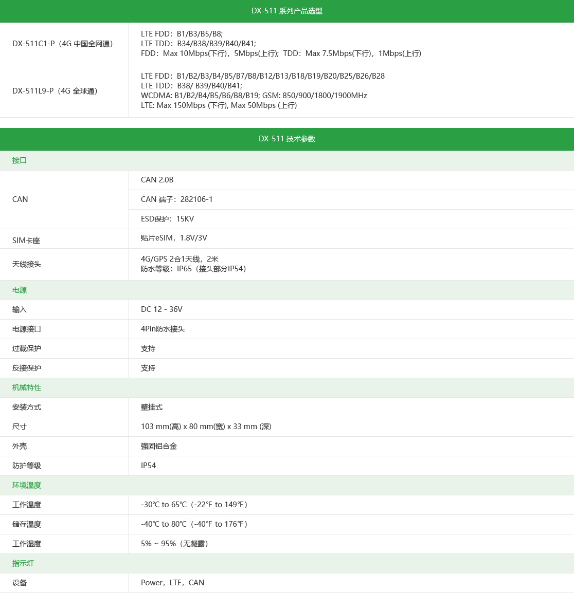
Task: Click the 天线接头 label
Action: pos(27,264)
